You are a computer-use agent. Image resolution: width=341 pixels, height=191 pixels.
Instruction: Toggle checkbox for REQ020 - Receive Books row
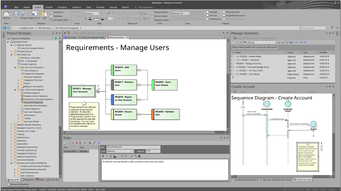(232, 56)
